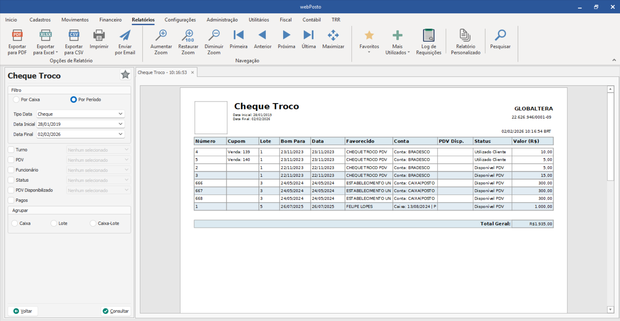Screen dimensions: 620x321
Task: Print report with Imprimir icon
Action: coord(99,36)
